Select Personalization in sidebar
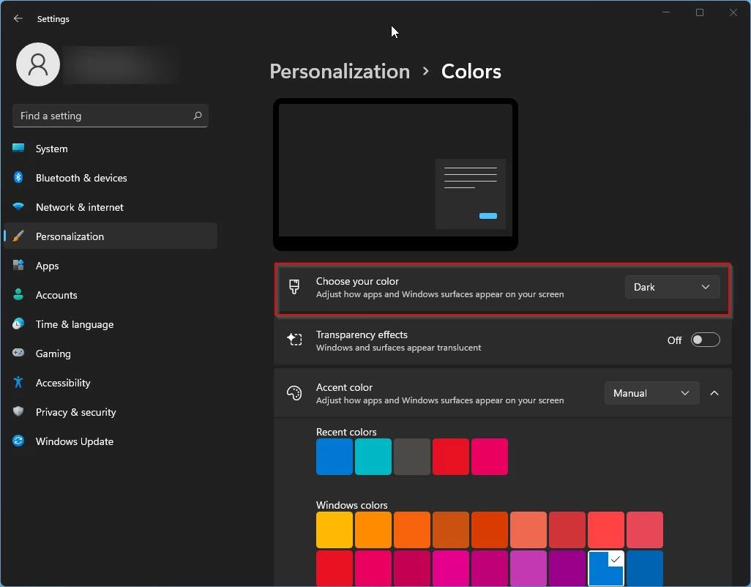Image resolution: width=751 pixels, height=587 pixels. pos(110,236)
